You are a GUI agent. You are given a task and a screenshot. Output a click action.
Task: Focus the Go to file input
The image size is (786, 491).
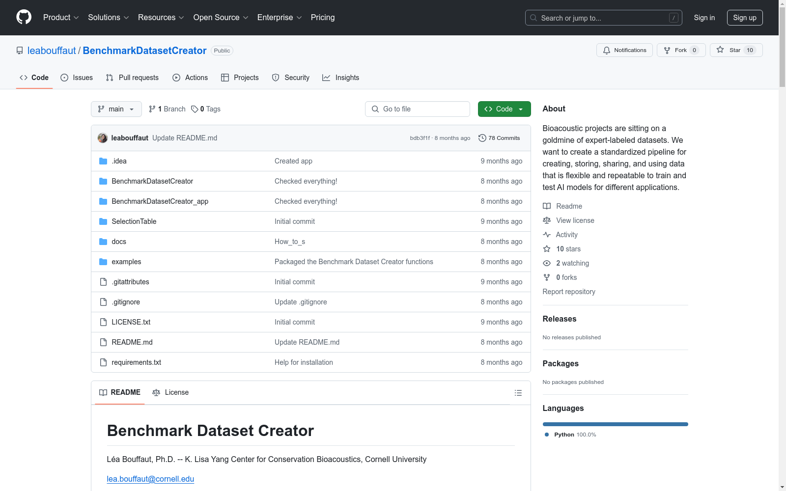click(x=418, y=109)
